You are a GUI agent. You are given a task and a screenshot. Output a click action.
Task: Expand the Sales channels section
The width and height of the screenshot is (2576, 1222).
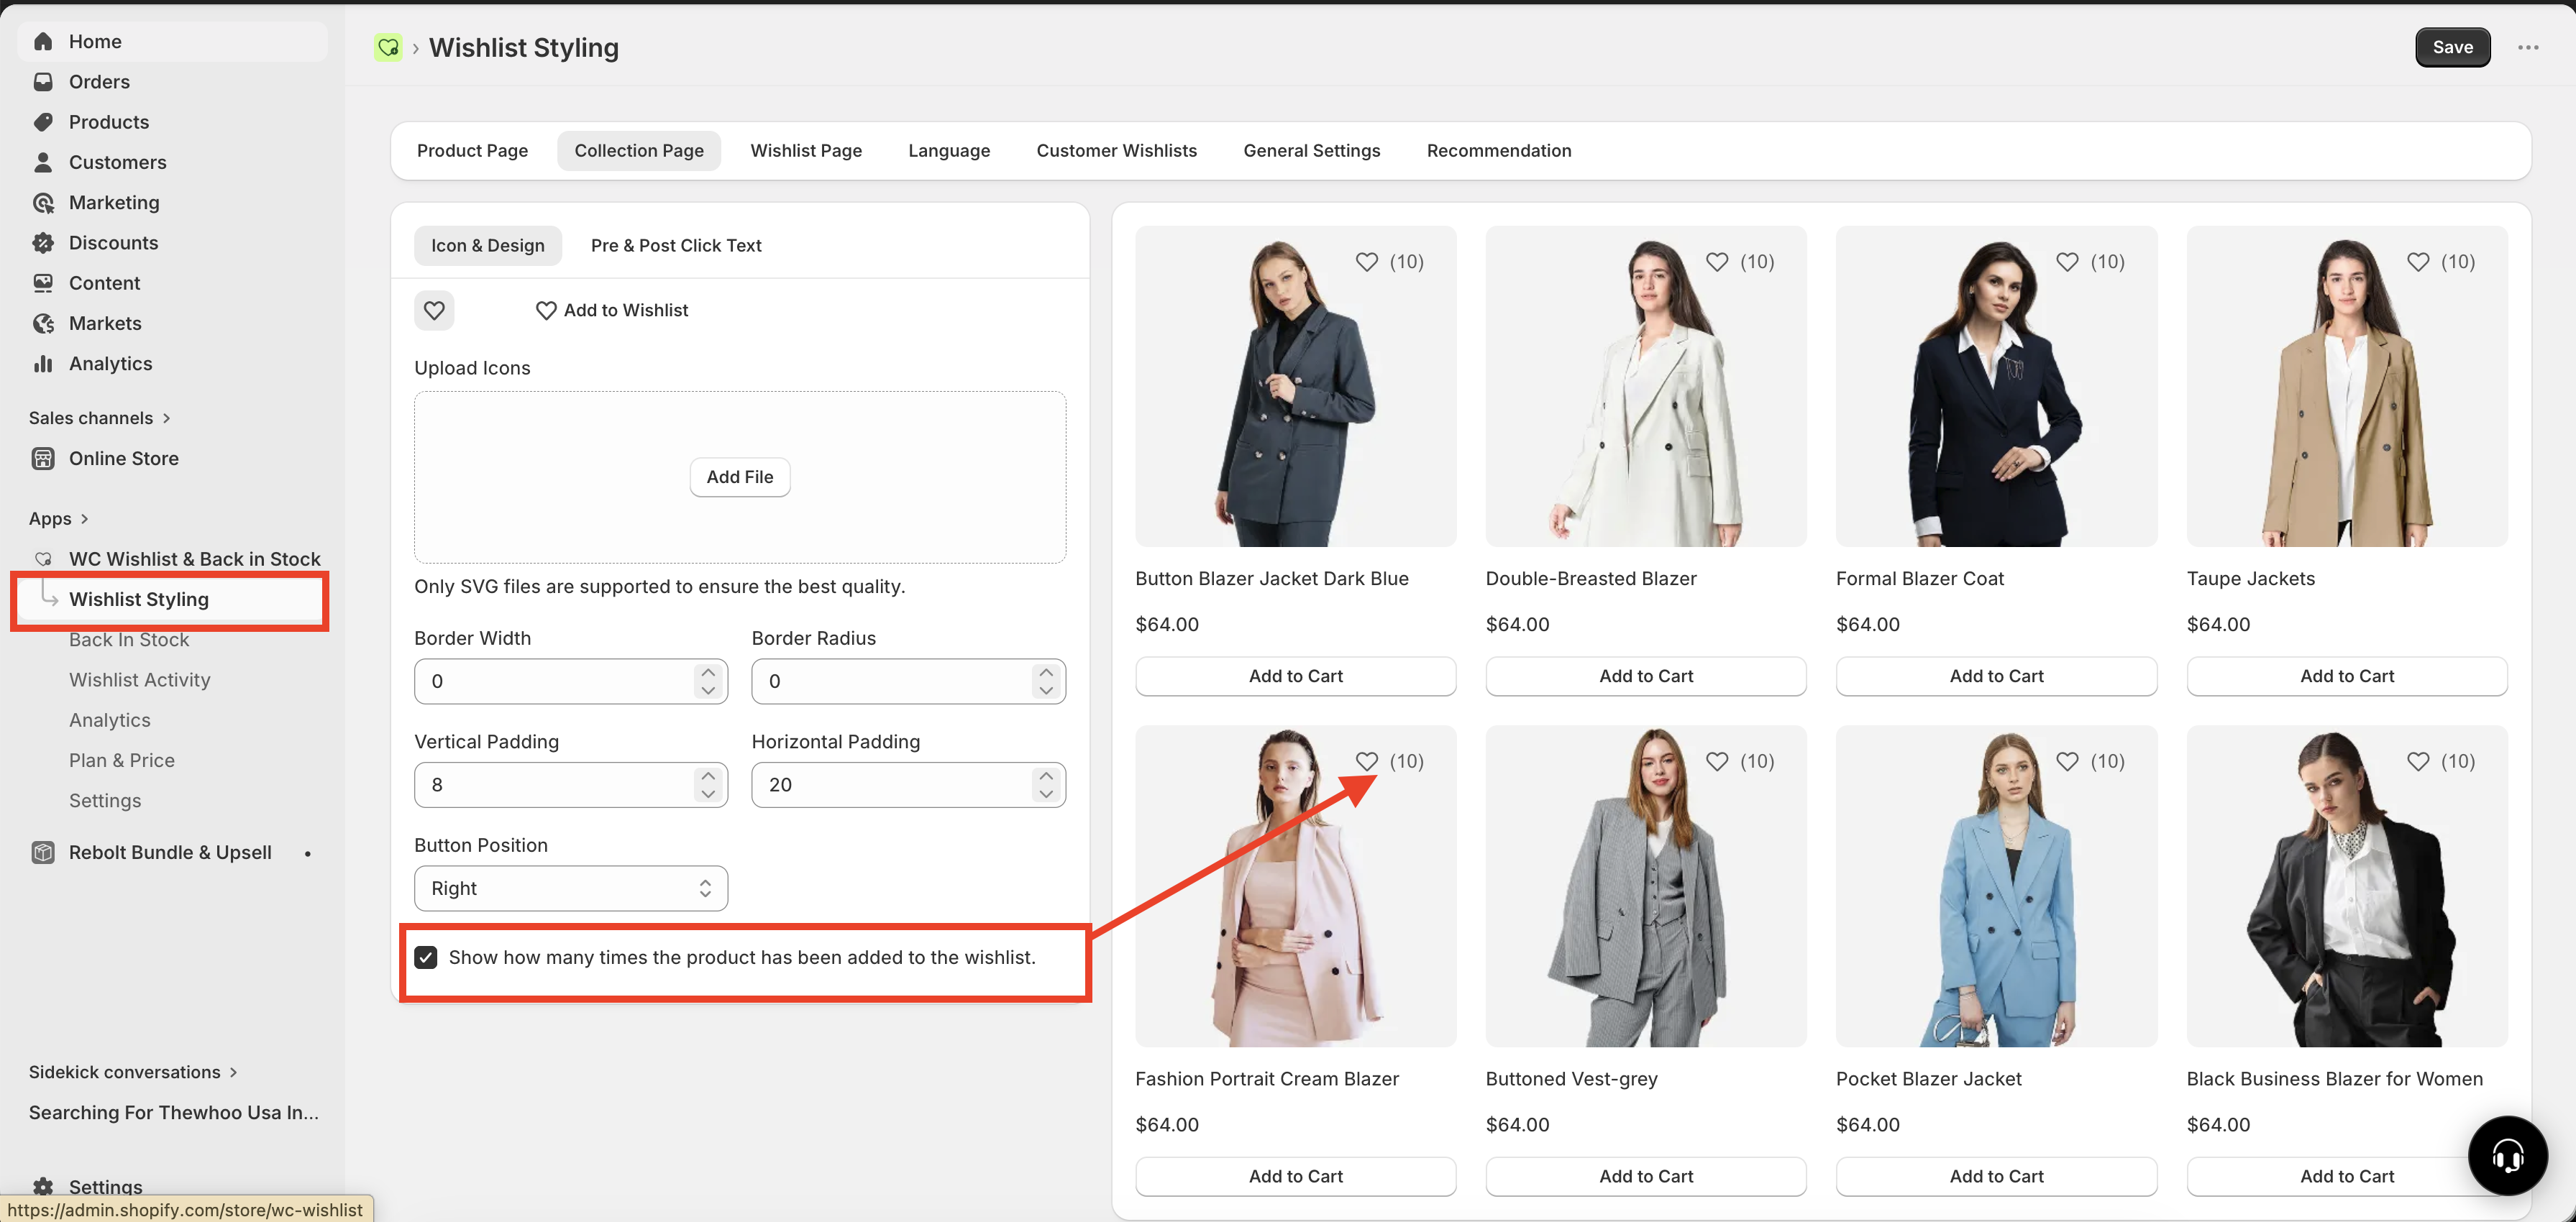(100, 418)
